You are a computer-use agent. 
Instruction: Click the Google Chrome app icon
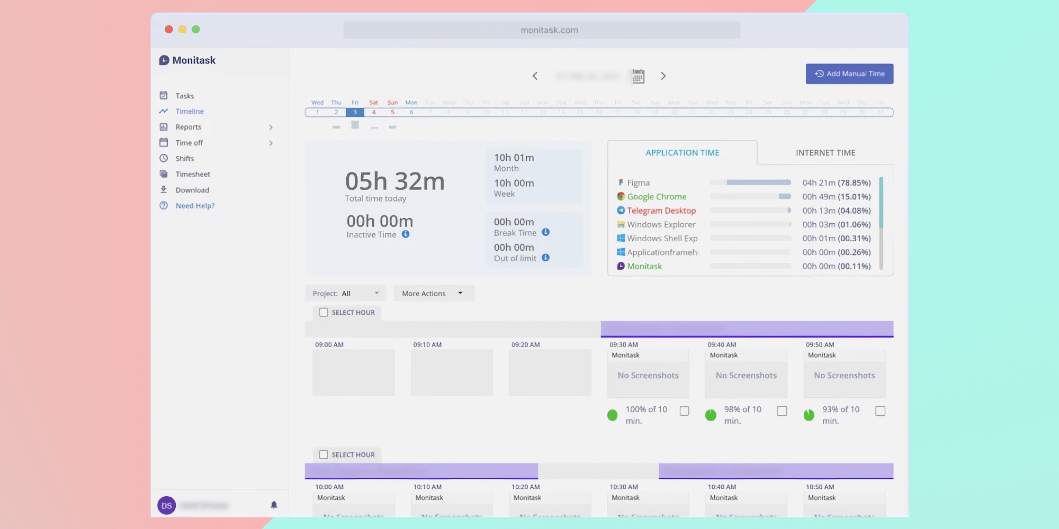point(621,196)
